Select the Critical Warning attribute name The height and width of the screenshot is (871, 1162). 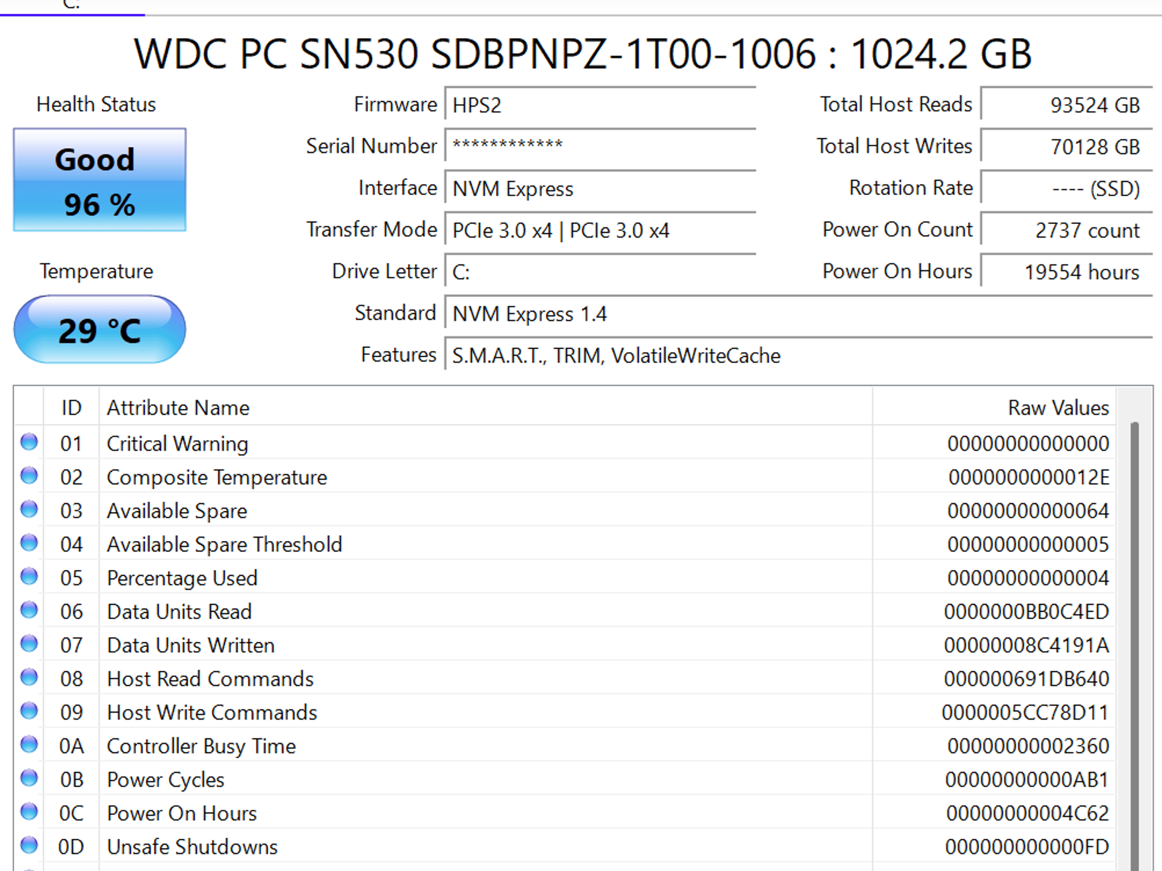178,443
